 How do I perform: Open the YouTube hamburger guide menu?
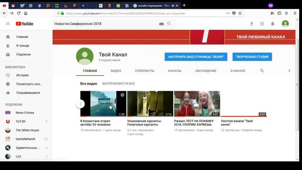pyautogui.click(x=8, y=24)
